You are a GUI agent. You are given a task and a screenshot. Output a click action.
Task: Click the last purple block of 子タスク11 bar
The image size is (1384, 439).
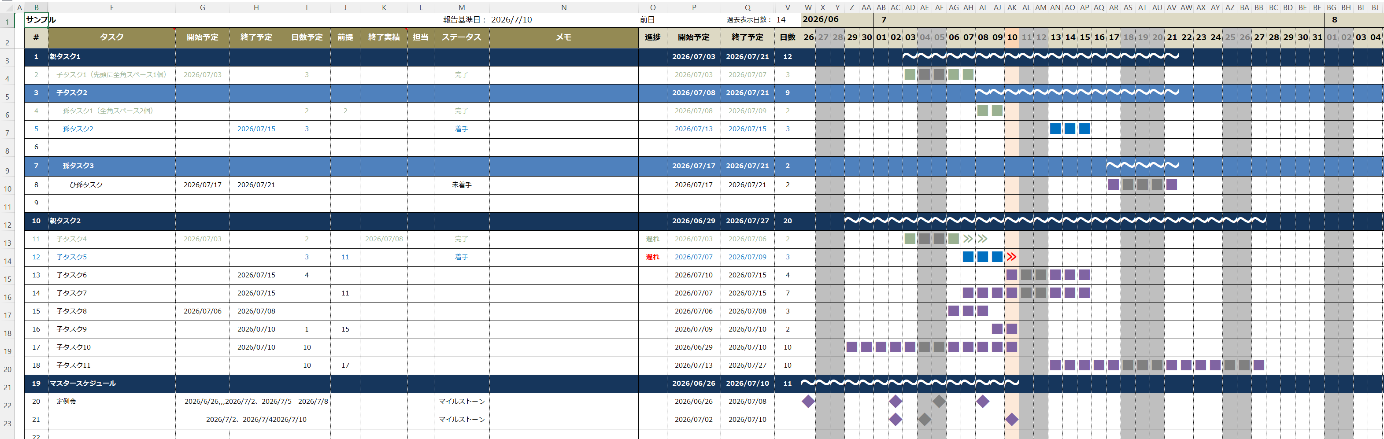point(1259,365)
